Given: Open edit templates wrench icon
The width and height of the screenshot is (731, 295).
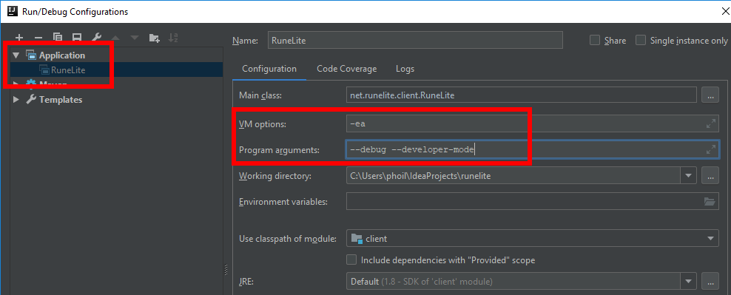Looking at the screenshot, I should pos(96,38).
